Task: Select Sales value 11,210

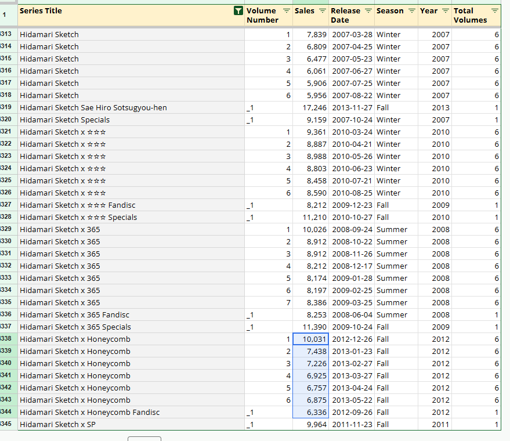Action: click(x=310, y=217)
